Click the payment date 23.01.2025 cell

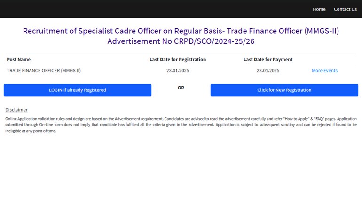coord(268,70)
